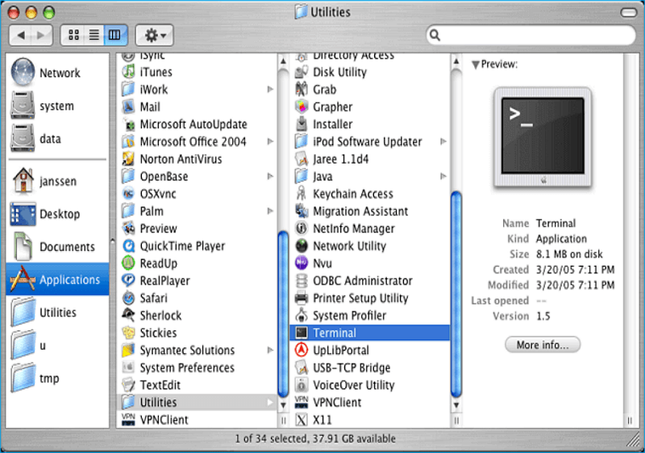Switch to column view mode

coord(115,35)
